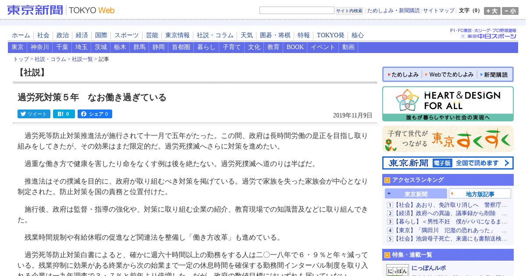The width and height of the screenshot is (526, 276).
Task: Open the 社説・コラム navigation item
Action: click(215, 35)
